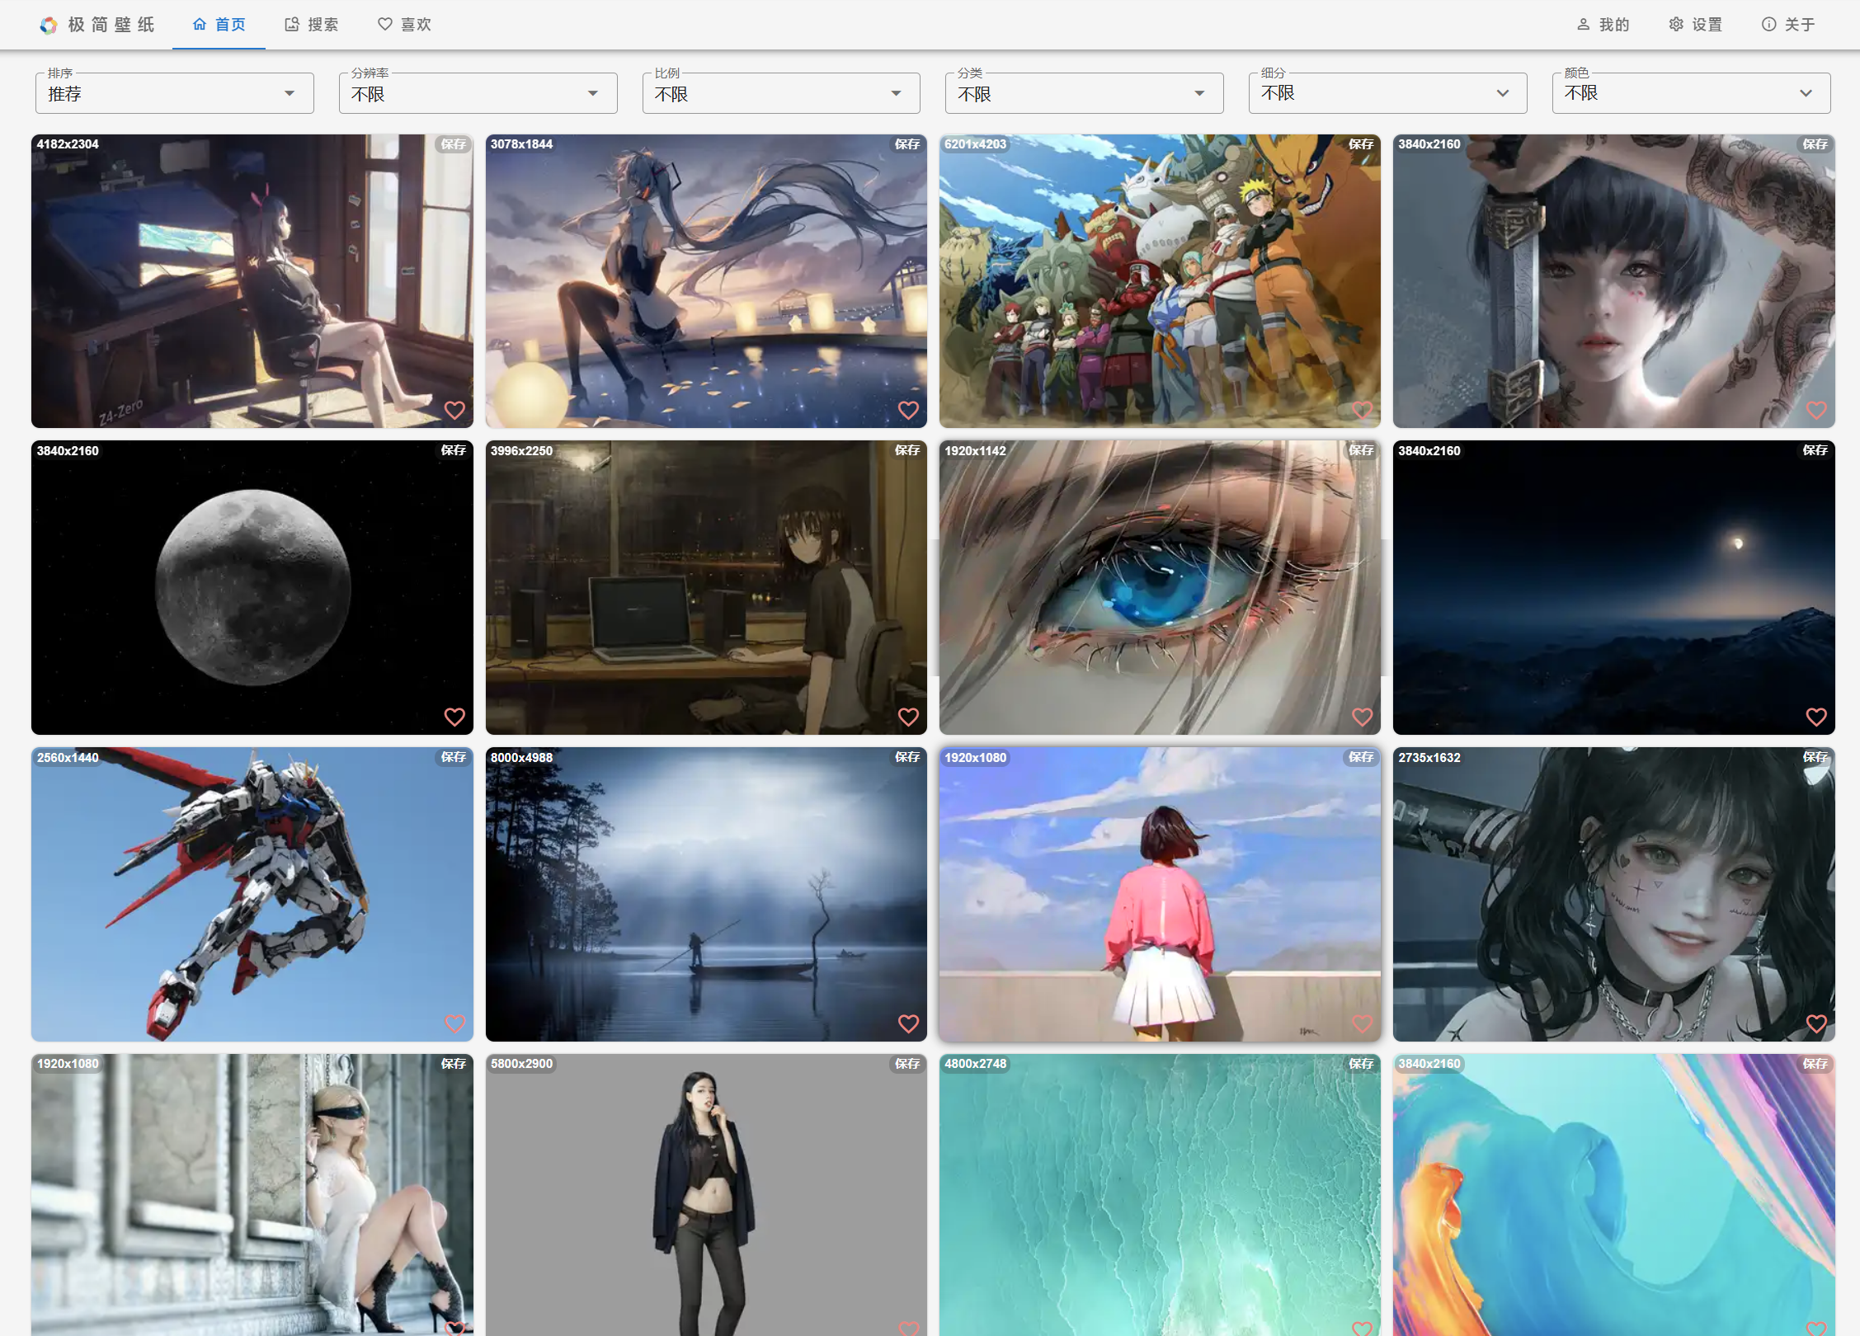The image size is (1860, 1336).
Task: Expand the 细分 dropdown
Action: click(1387, 93)
